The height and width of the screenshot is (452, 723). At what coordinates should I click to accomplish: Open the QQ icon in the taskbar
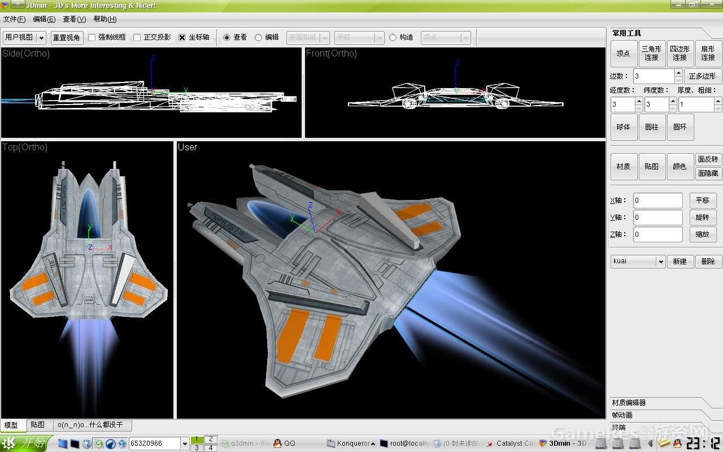276,443
